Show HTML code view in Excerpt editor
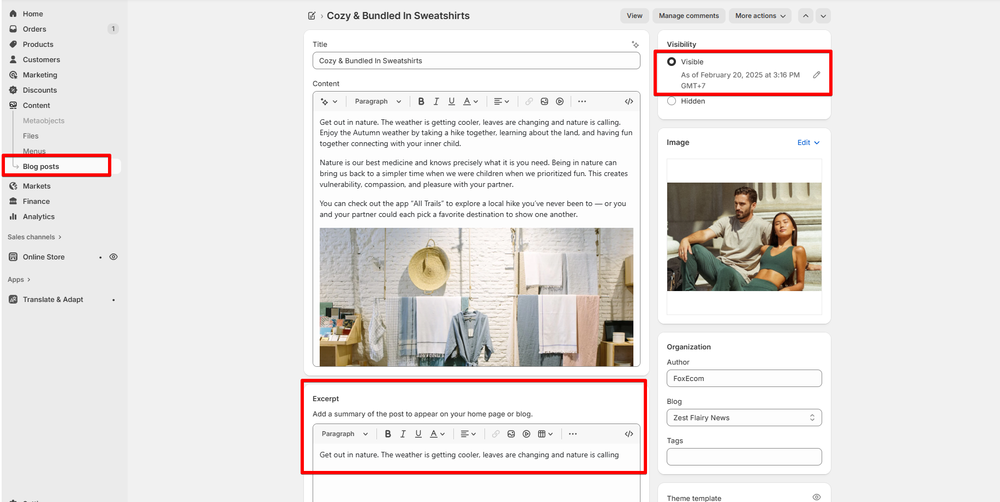The height and width of the screenshot is (502, 1000). tap(629, 434)
